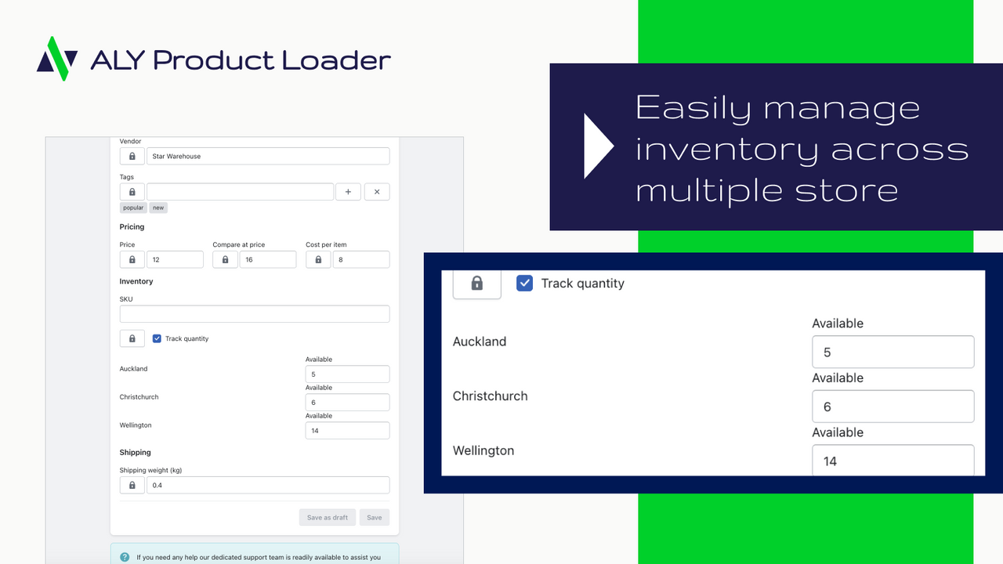Click the info icon in help banner
The image size is (1003, 564).
click(125, 558)
